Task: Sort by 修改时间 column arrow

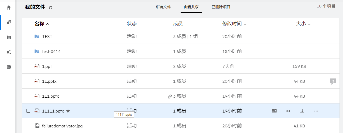Action: point(245,24)
